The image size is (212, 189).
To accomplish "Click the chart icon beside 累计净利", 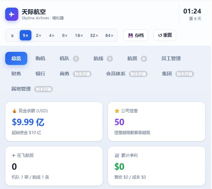I will [117, 155].
